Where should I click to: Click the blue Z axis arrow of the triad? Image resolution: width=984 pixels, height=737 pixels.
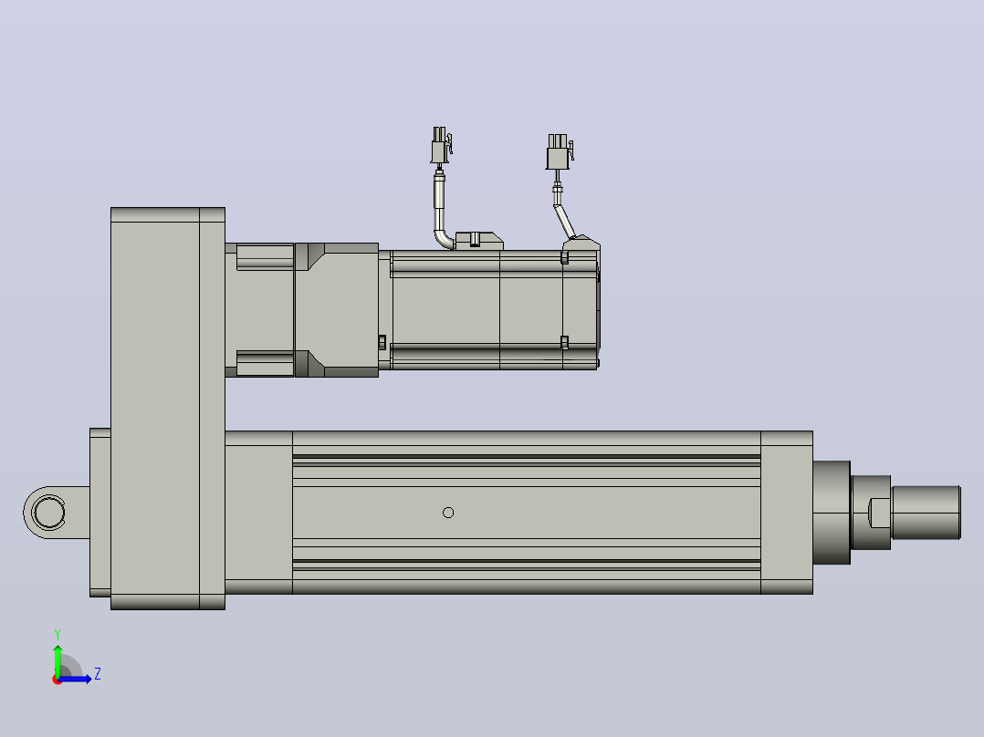pos(75,679)
